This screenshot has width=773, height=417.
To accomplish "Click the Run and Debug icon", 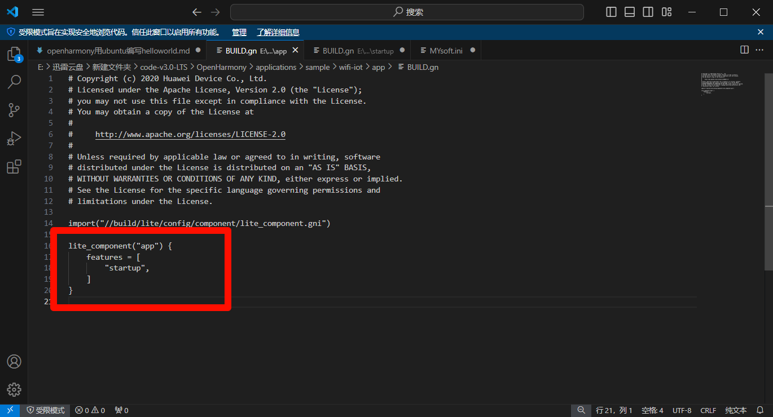I will pyautogui.click(x=14, y=138).
